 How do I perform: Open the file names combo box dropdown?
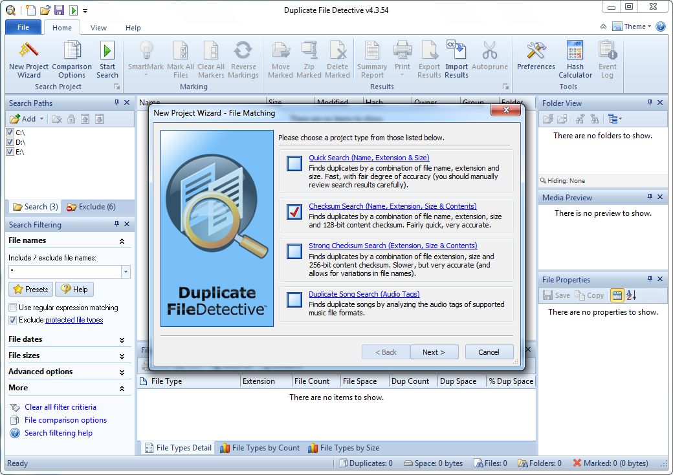click(126, 271)
